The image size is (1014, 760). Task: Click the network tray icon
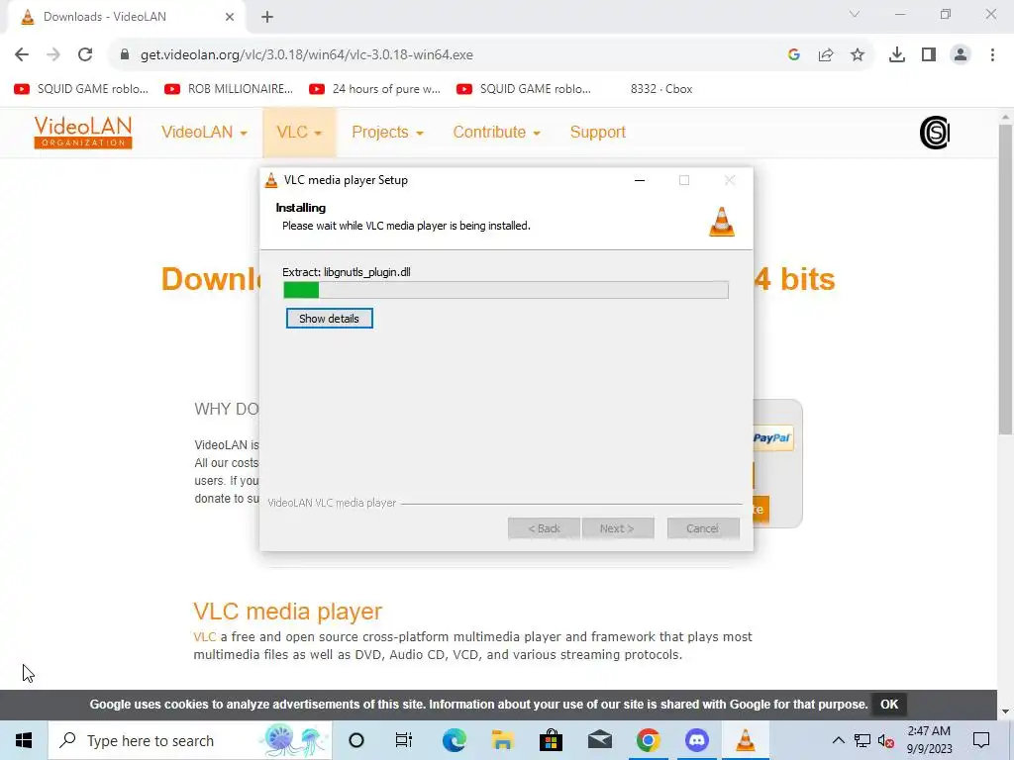(862, 740)
